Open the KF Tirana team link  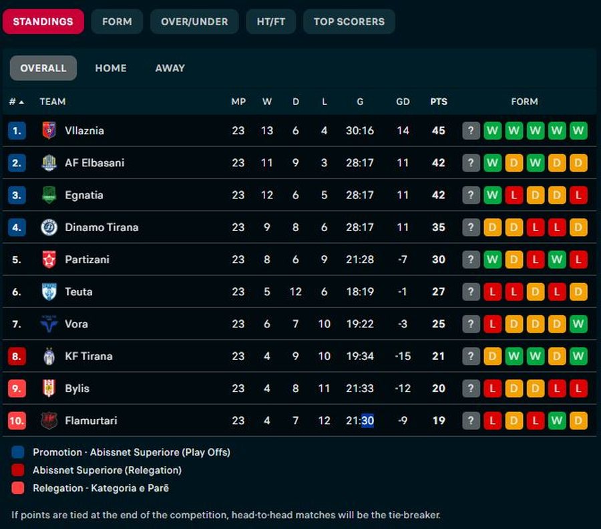(88, 356)
